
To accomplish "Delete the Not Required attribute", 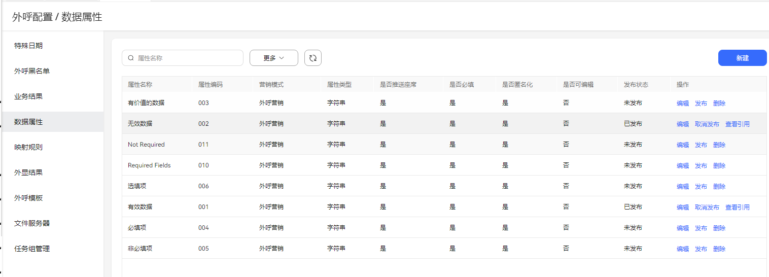I will pos(719,145).
